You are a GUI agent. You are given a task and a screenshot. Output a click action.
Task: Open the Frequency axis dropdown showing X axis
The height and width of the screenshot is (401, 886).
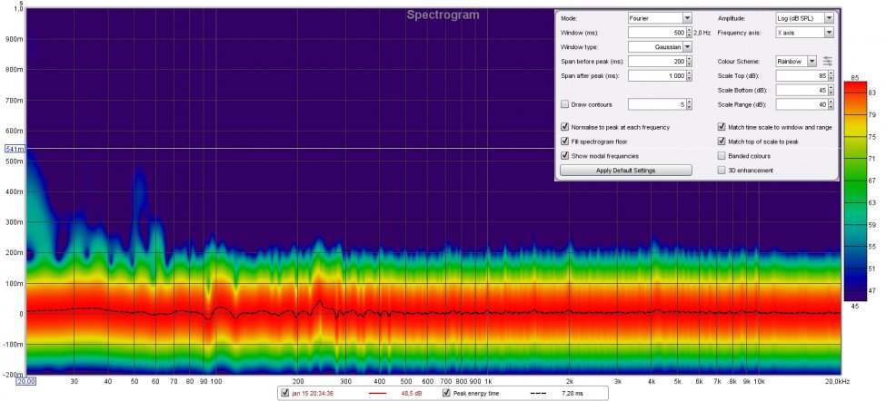click(804, 33)
